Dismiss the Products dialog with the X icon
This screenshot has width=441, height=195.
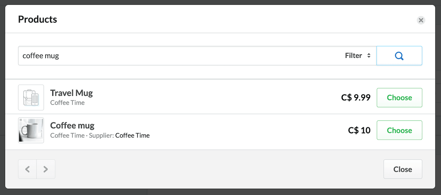(x=421, y=20)
